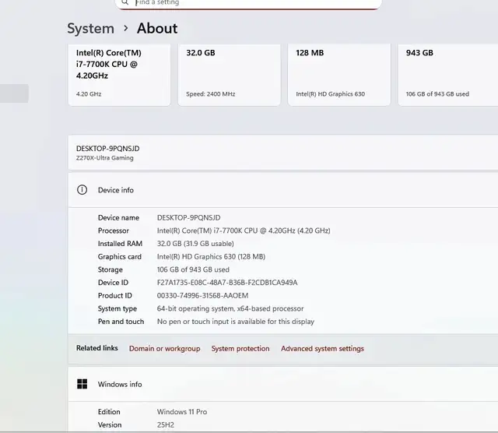Select the highlighted sidebar item
The height and width of the screenshot is (433, 498).
pyautogui.click(x=14, y=93)
